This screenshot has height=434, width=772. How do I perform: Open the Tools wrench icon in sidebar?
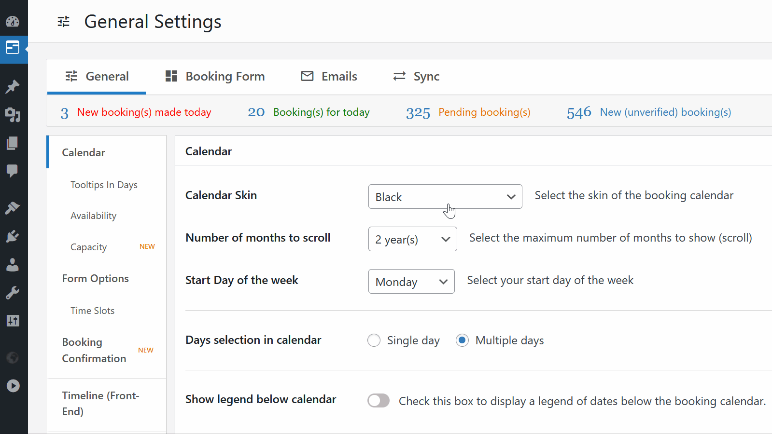(13, 293)
